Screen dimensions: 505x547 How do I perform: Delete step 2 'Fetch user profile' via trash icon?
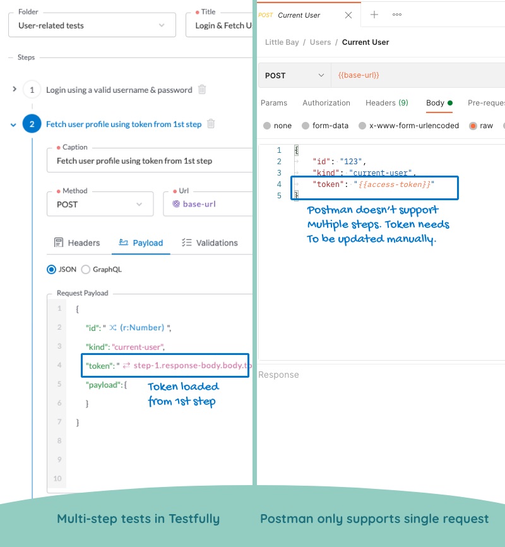(211, 124)
